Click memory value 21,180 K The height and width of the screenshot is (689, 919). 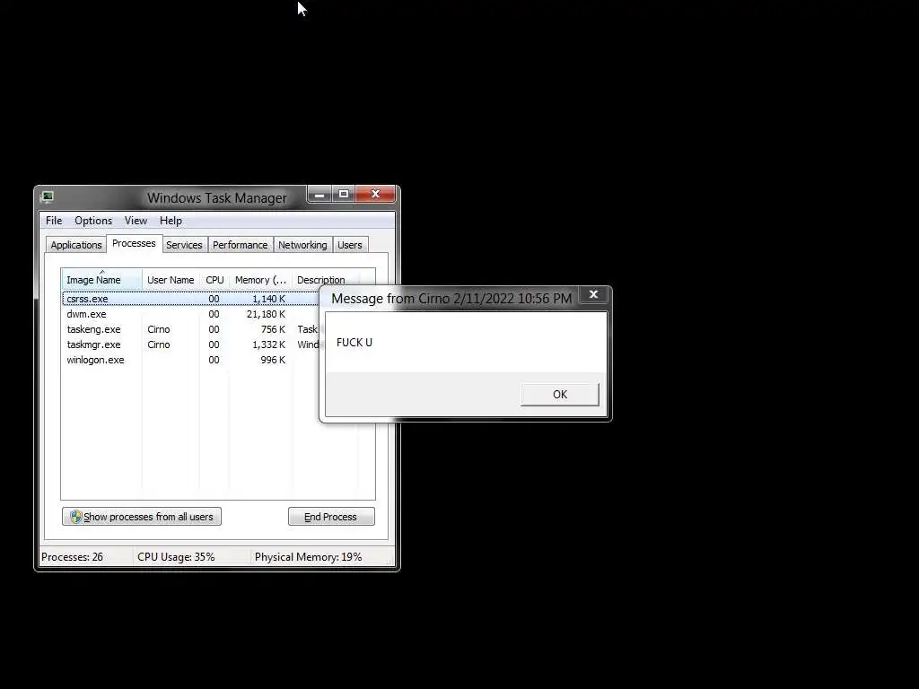pyautogui.click(x=266, y=314)
